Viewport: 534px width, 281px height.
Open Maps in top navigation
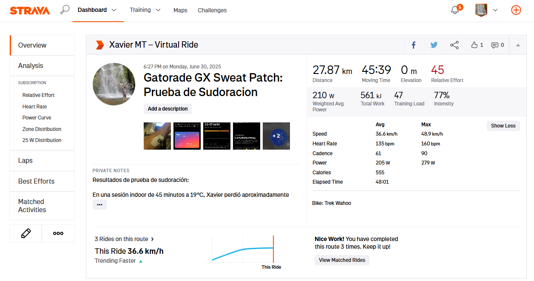pyautogui.click(x=180, y=10)
